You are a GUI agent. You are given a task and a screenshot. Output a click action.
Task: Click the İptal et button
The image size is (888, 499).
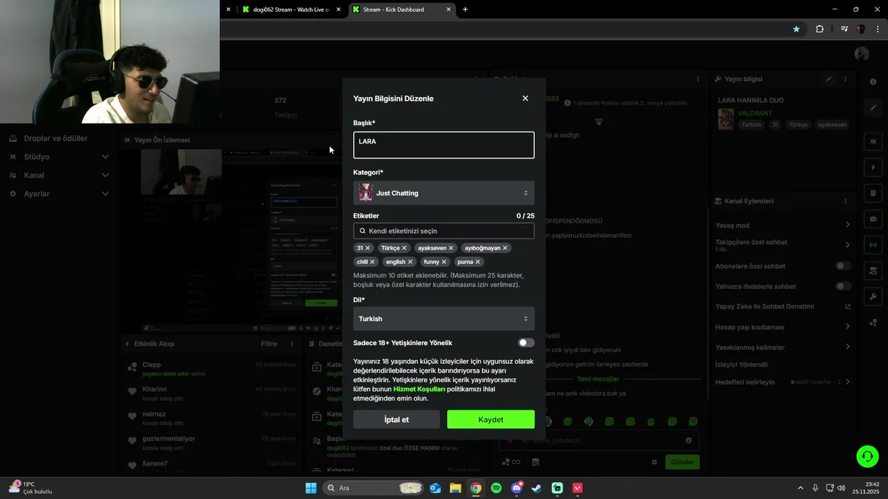pos(396,419)
